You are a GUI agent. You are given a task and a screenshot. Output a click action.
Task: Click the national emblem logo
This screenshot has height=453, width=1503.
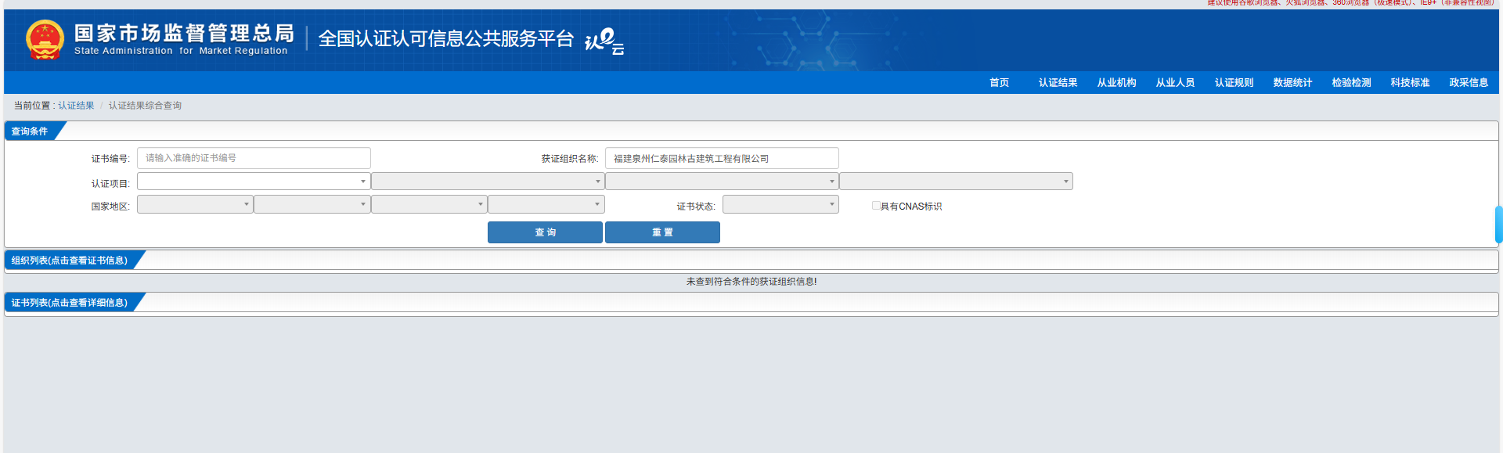[45, 40]
